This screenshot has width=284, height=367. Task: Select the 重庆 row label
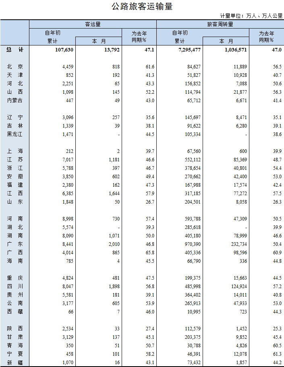pyautogui.click(x=15, y=278)
